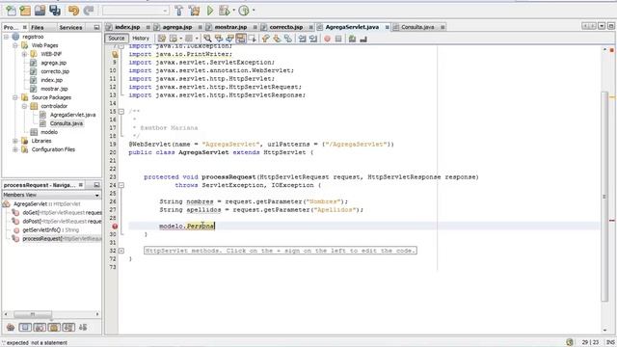Click the editor vertical scrollbar
The height and width of the screenshot is (347, 617).
tap(604, 197)
